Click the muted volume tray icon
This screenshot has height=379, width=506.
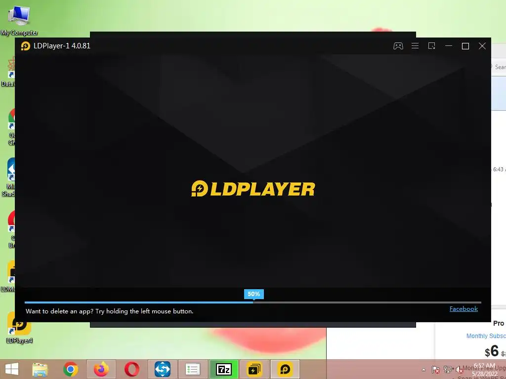(459, 370)
